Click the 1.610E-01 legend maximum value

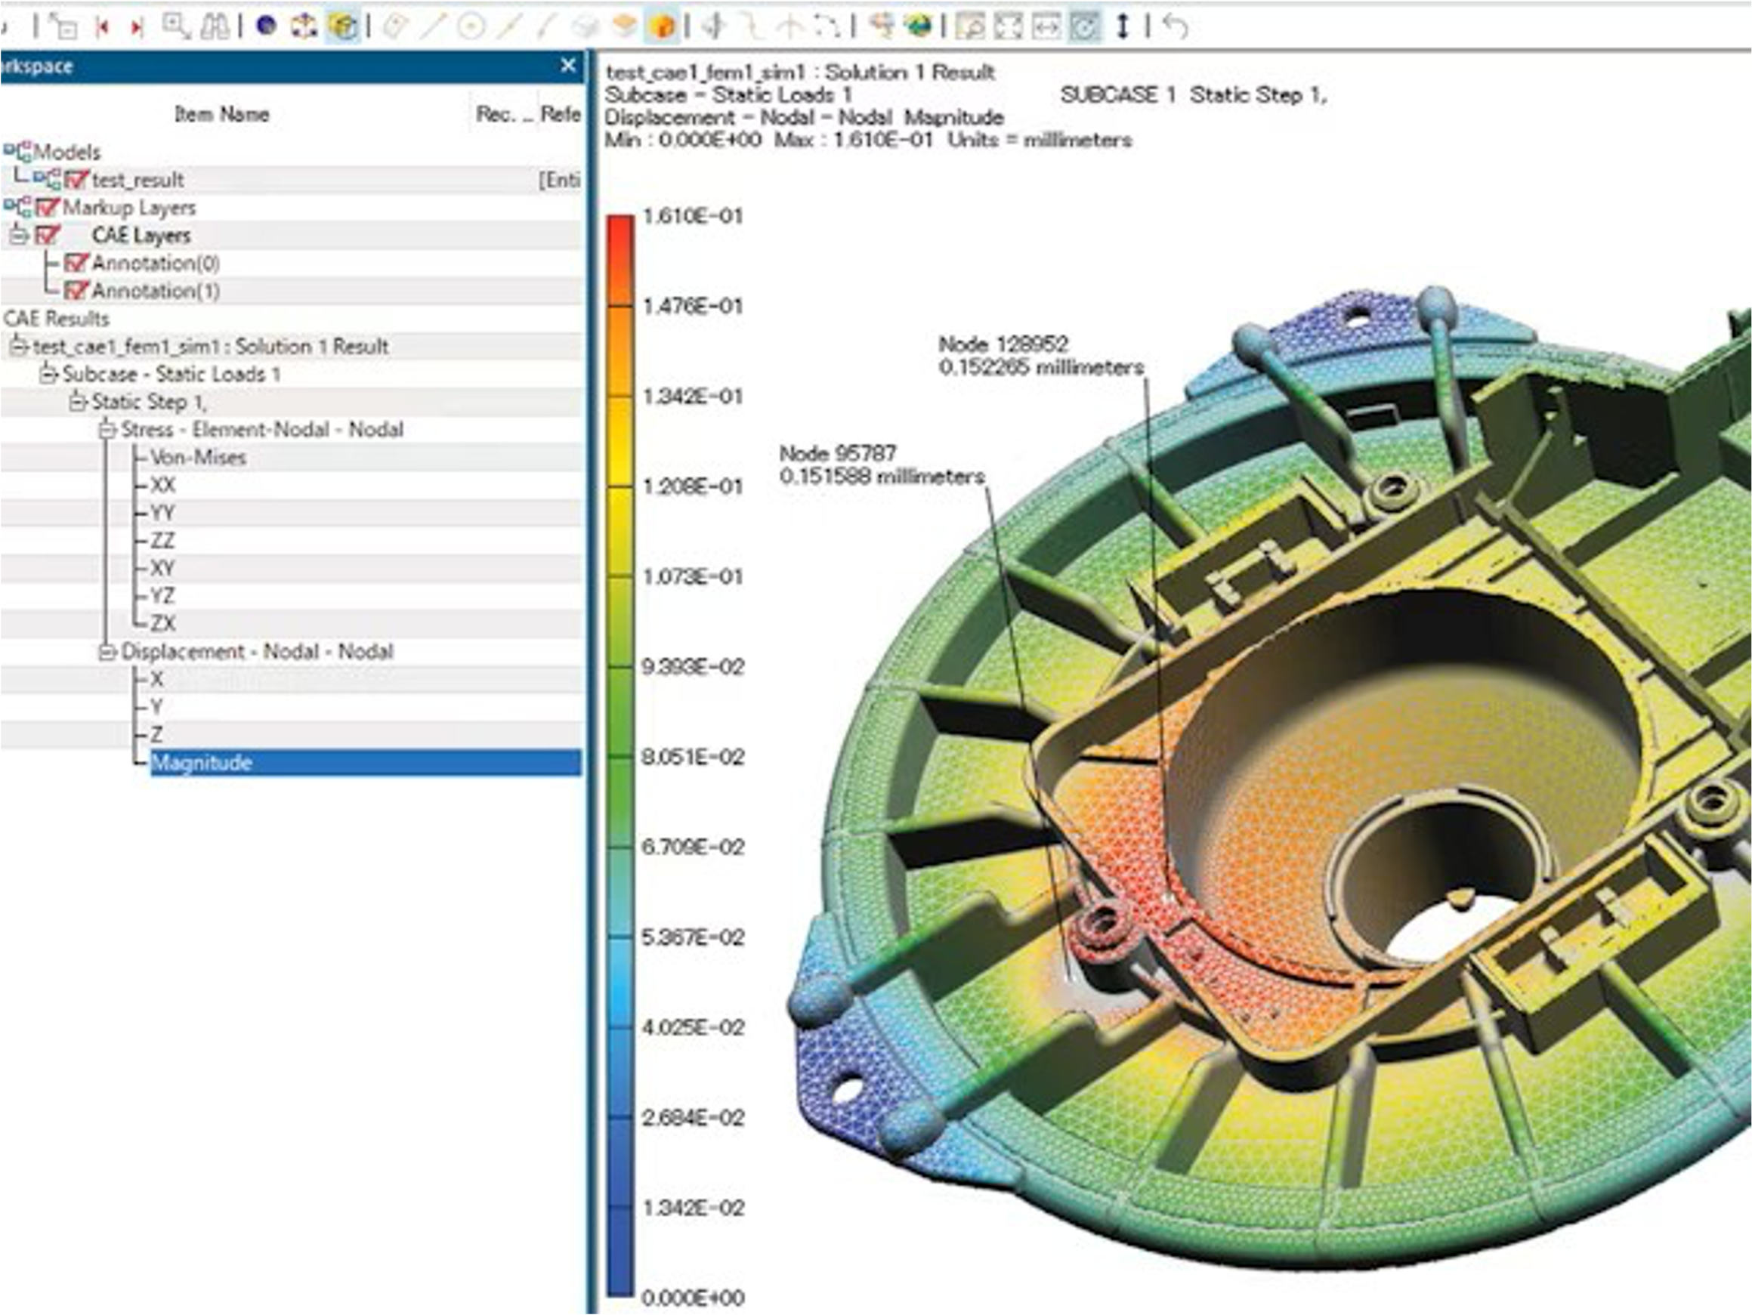point(693,216)
